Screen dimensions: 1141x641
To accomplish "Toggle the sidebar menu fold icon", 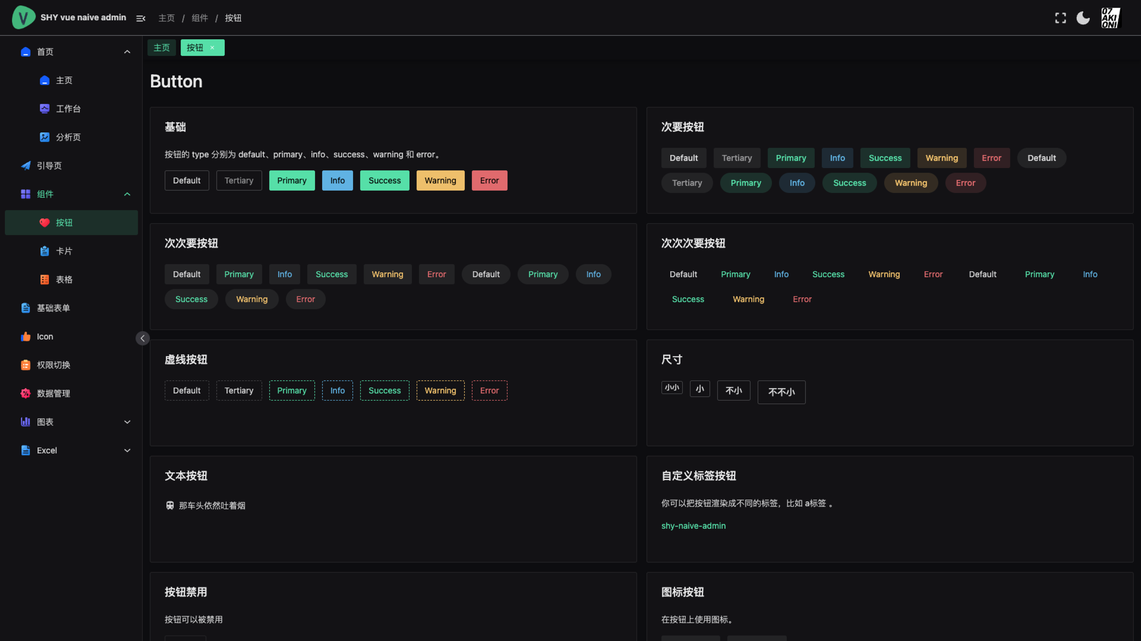I will pyautogui.click(x=141, y=18).
